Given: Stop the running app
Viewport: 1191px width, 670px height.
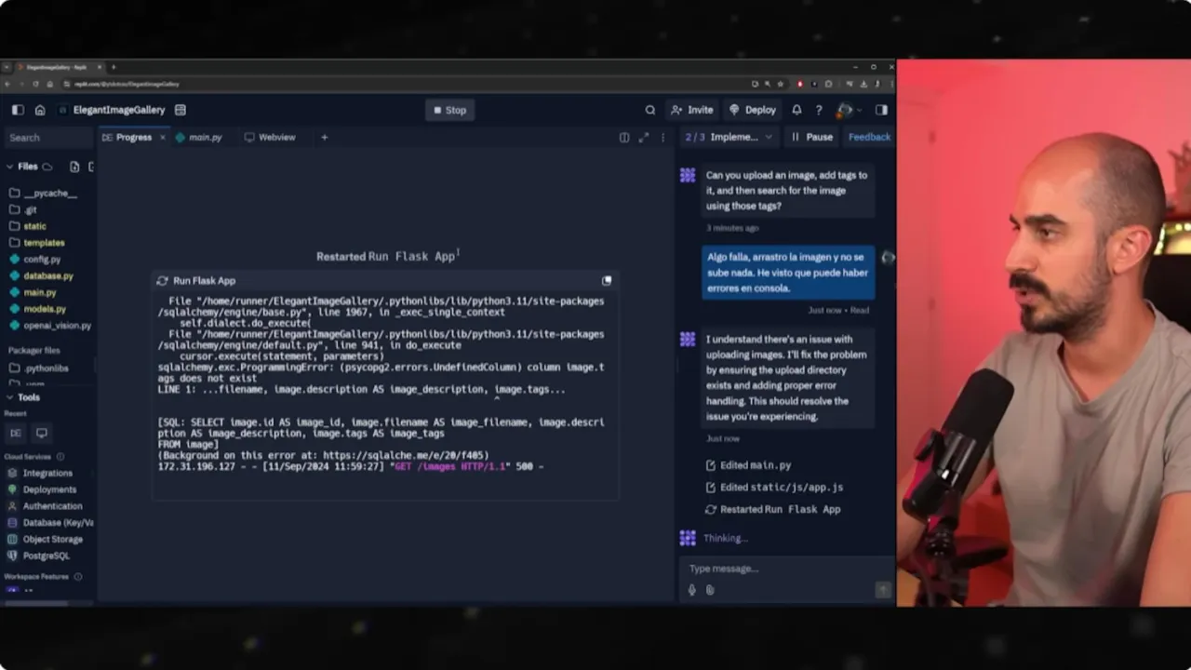Looking at the screenshot, I should [450, 110].
